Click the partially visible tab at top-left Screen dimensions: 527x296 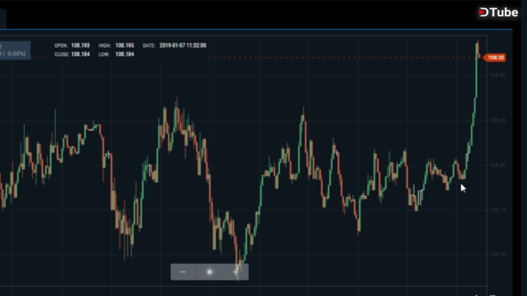[x=3, y=18]
